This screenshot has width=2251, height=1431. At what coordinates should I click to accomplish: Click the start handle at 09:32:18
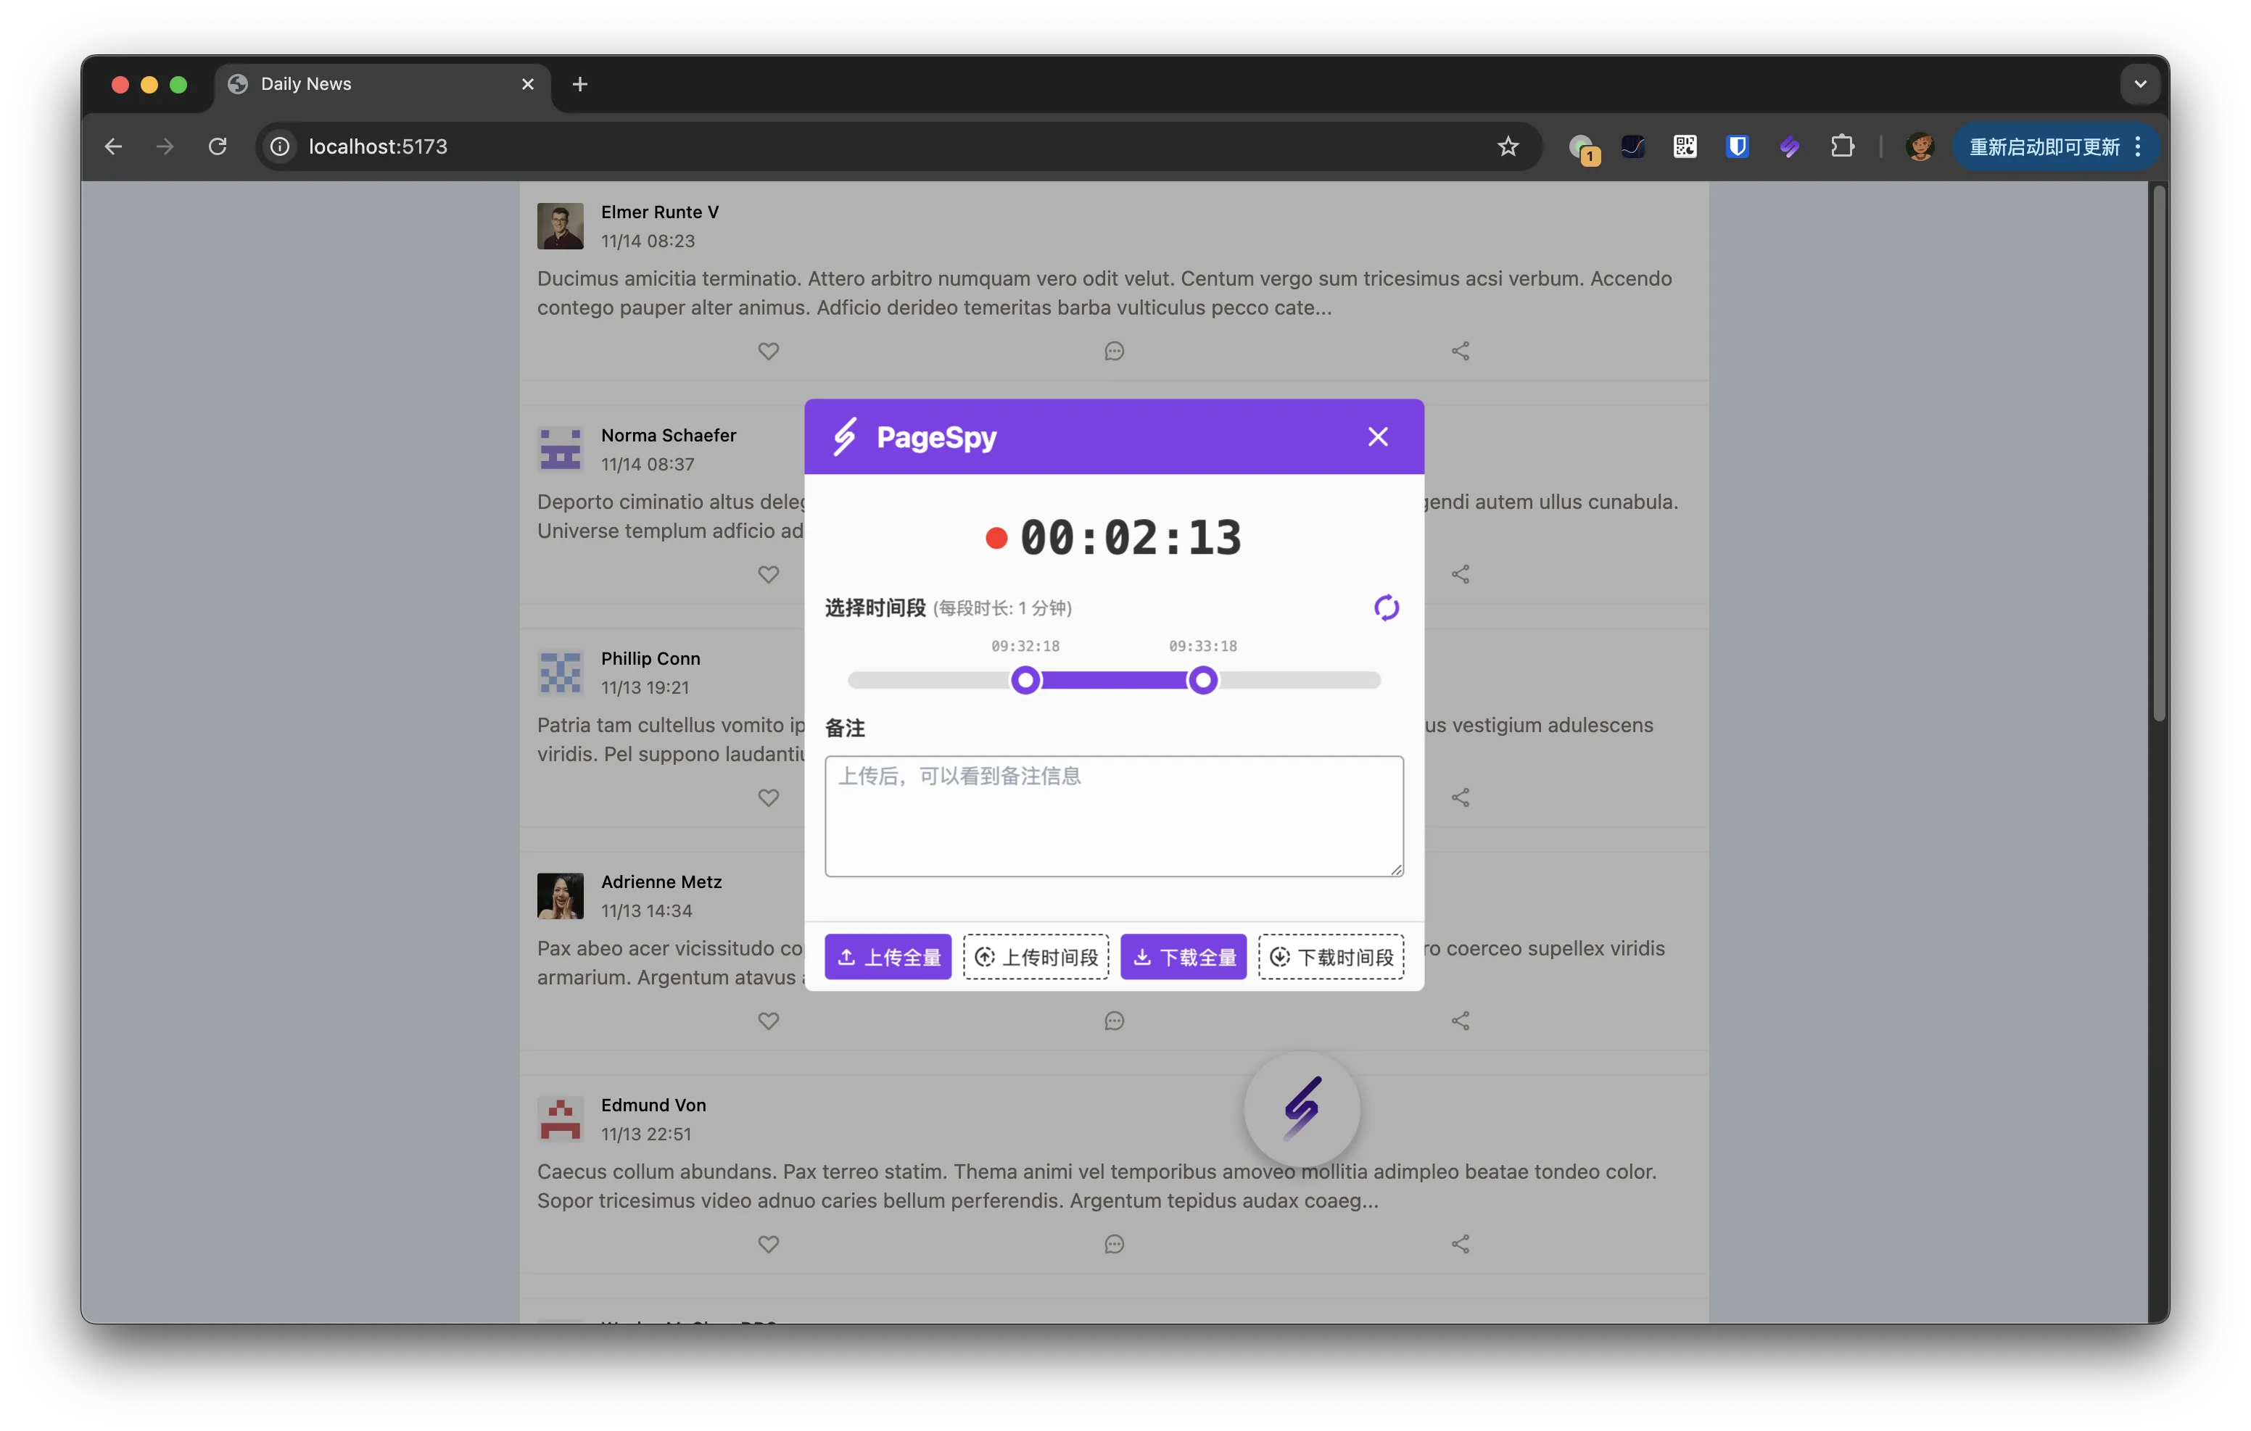pos(1025,679)
